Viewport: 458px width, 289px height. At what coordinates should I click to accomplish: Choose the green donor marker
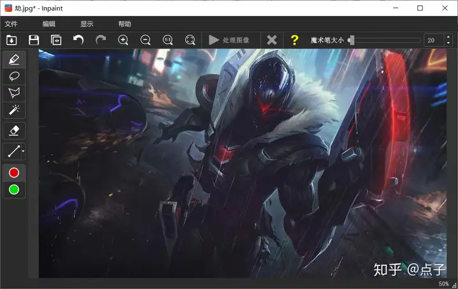click(14, 190)
